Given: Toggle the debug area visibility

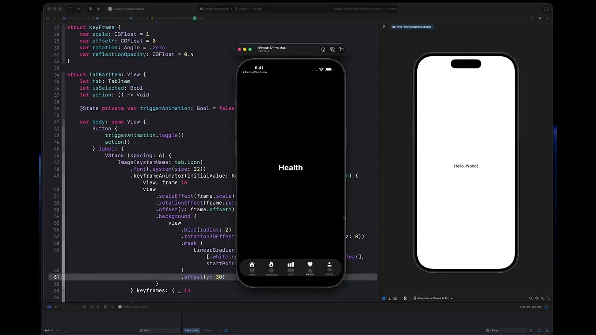Looking at the screenshot, I should coord(547,307).
